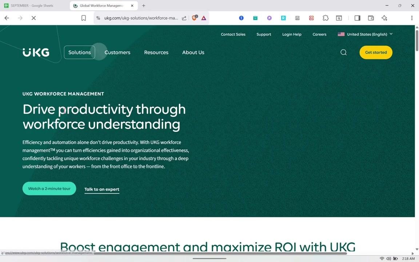Toggle the browser sidebar panel
The width and height of the screenshot is (419, 262).
tap(358, 18)
